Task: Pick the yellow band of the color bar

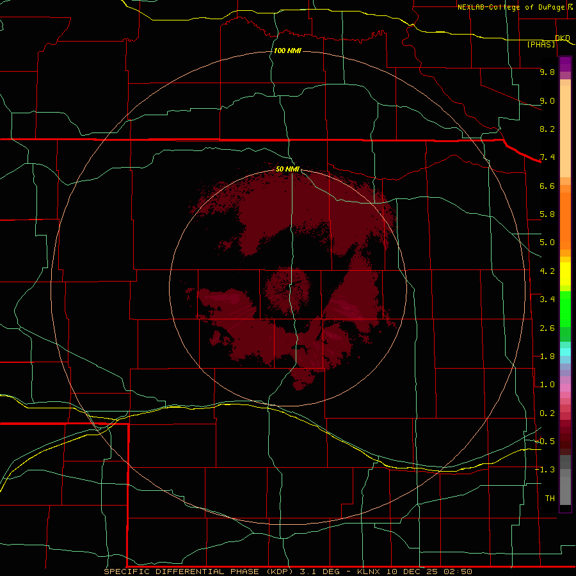Action: coord(565,274)
